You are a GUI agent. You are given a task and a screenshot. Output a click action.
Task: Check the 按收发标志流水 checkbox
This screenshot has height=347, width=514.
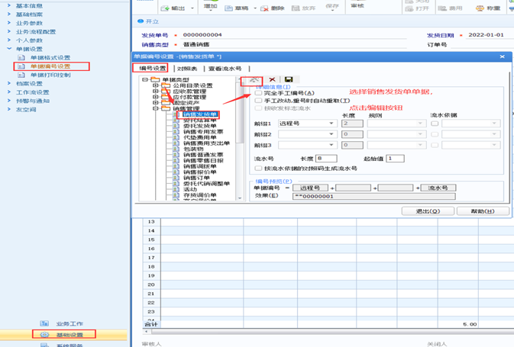point(258,108)
